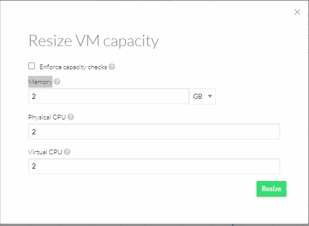Open help tooltip for Enforce capacity checks

(x=112, y=67)
